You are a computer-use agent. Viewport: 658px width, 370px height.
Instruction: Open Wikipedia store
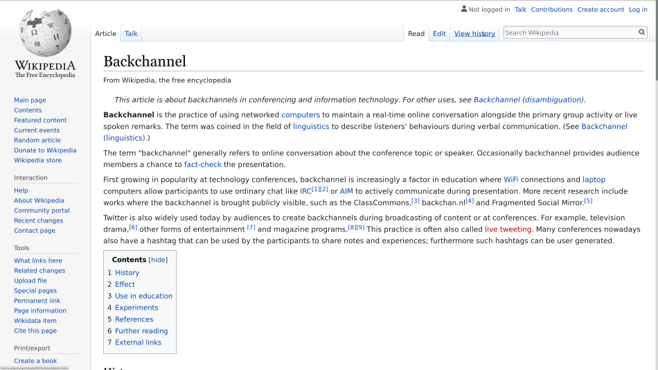(x=38, y=161)
